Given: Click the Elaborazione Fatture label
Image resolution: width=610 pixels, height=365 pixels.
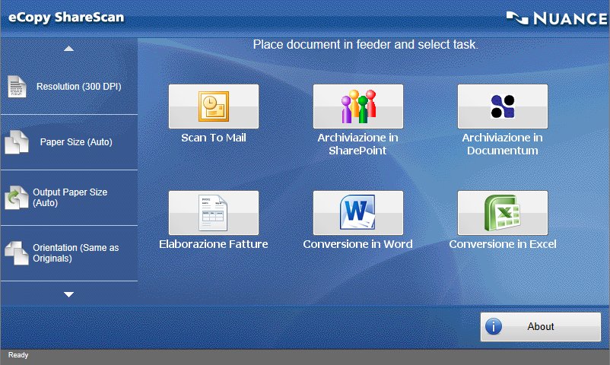Looking at the screenshot, I should (x=214, y=244).
